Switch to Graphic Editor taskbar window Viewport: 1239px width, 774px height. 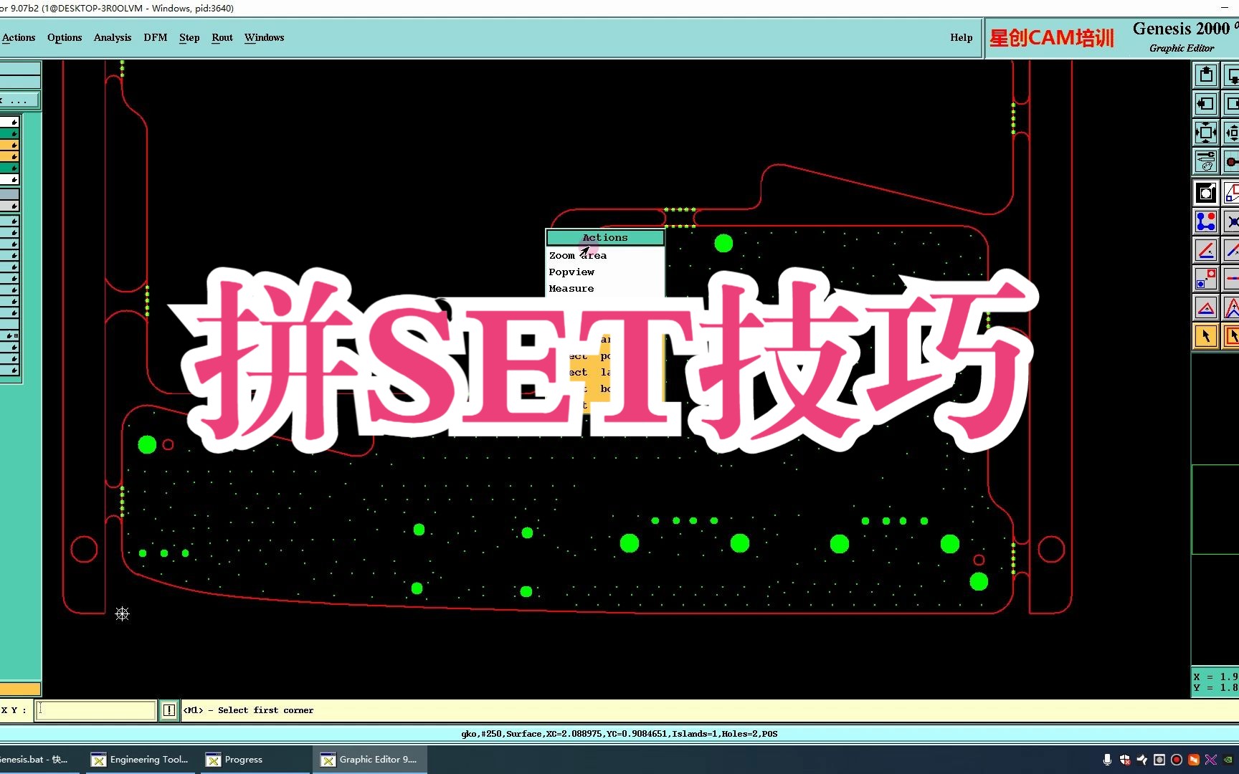tap(370, 760)
